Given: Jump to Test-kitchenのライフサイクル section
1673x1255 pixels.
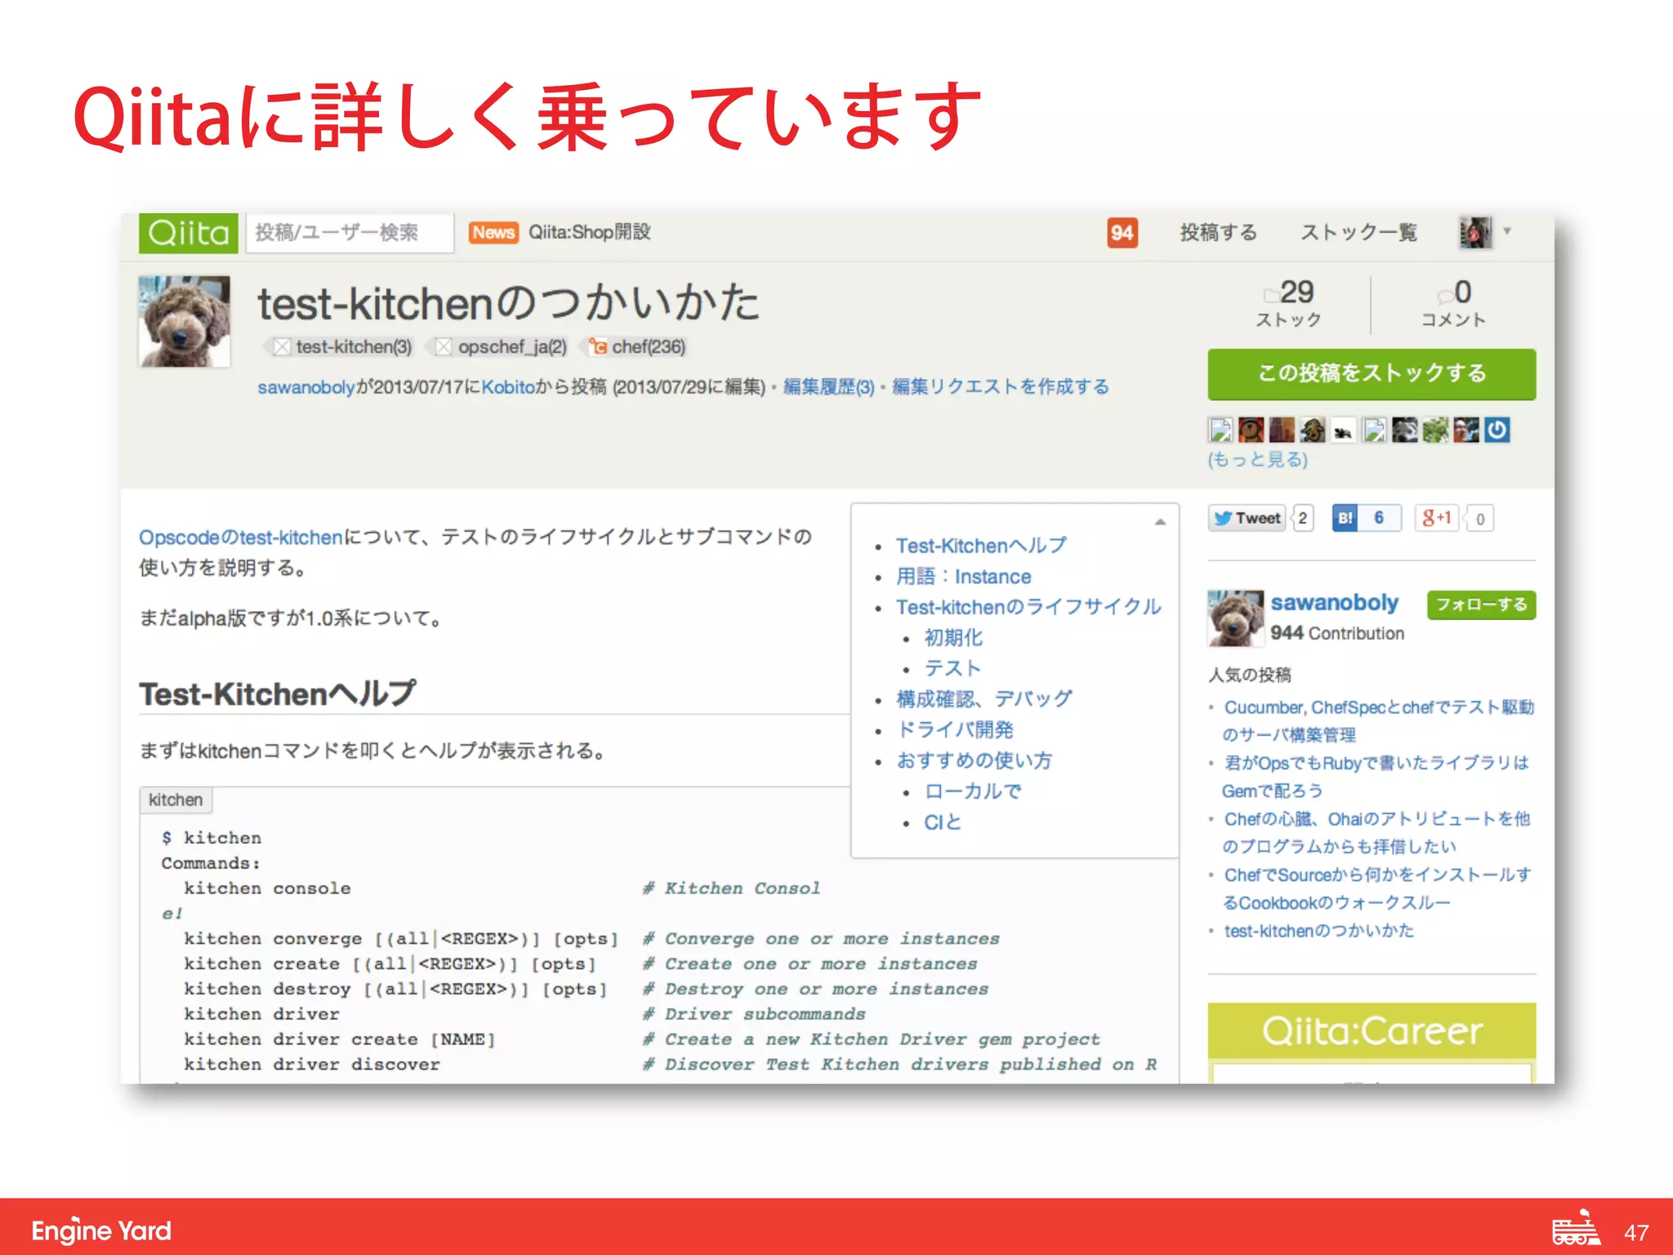Looking at the screenshot, I should point(1028,607).
